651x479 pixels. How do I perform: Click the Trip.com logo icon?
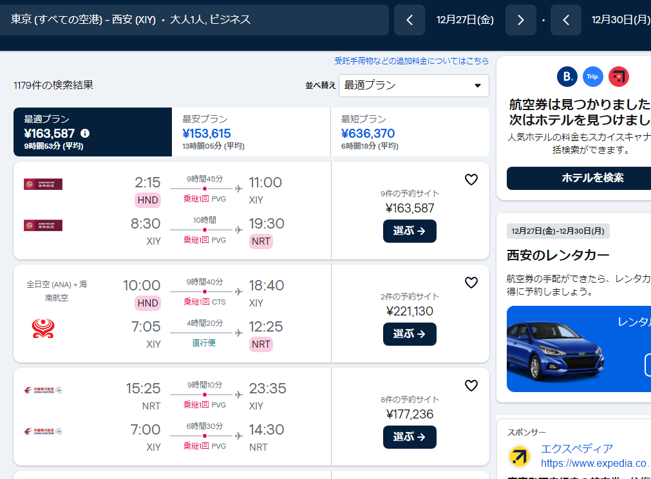593,77
